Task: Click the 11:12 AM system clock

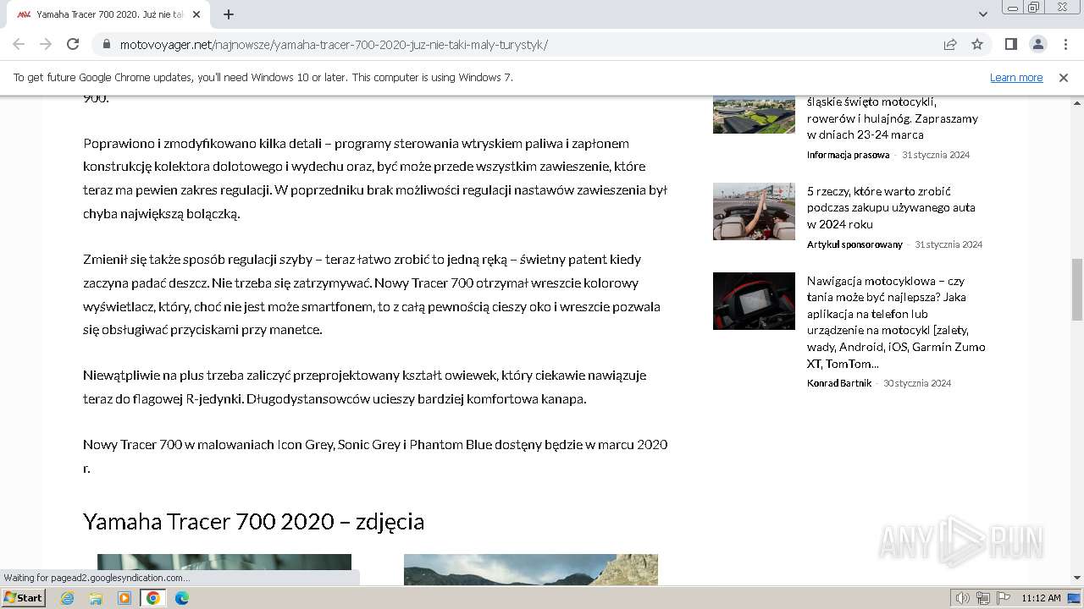Action: pos(1041,598)
